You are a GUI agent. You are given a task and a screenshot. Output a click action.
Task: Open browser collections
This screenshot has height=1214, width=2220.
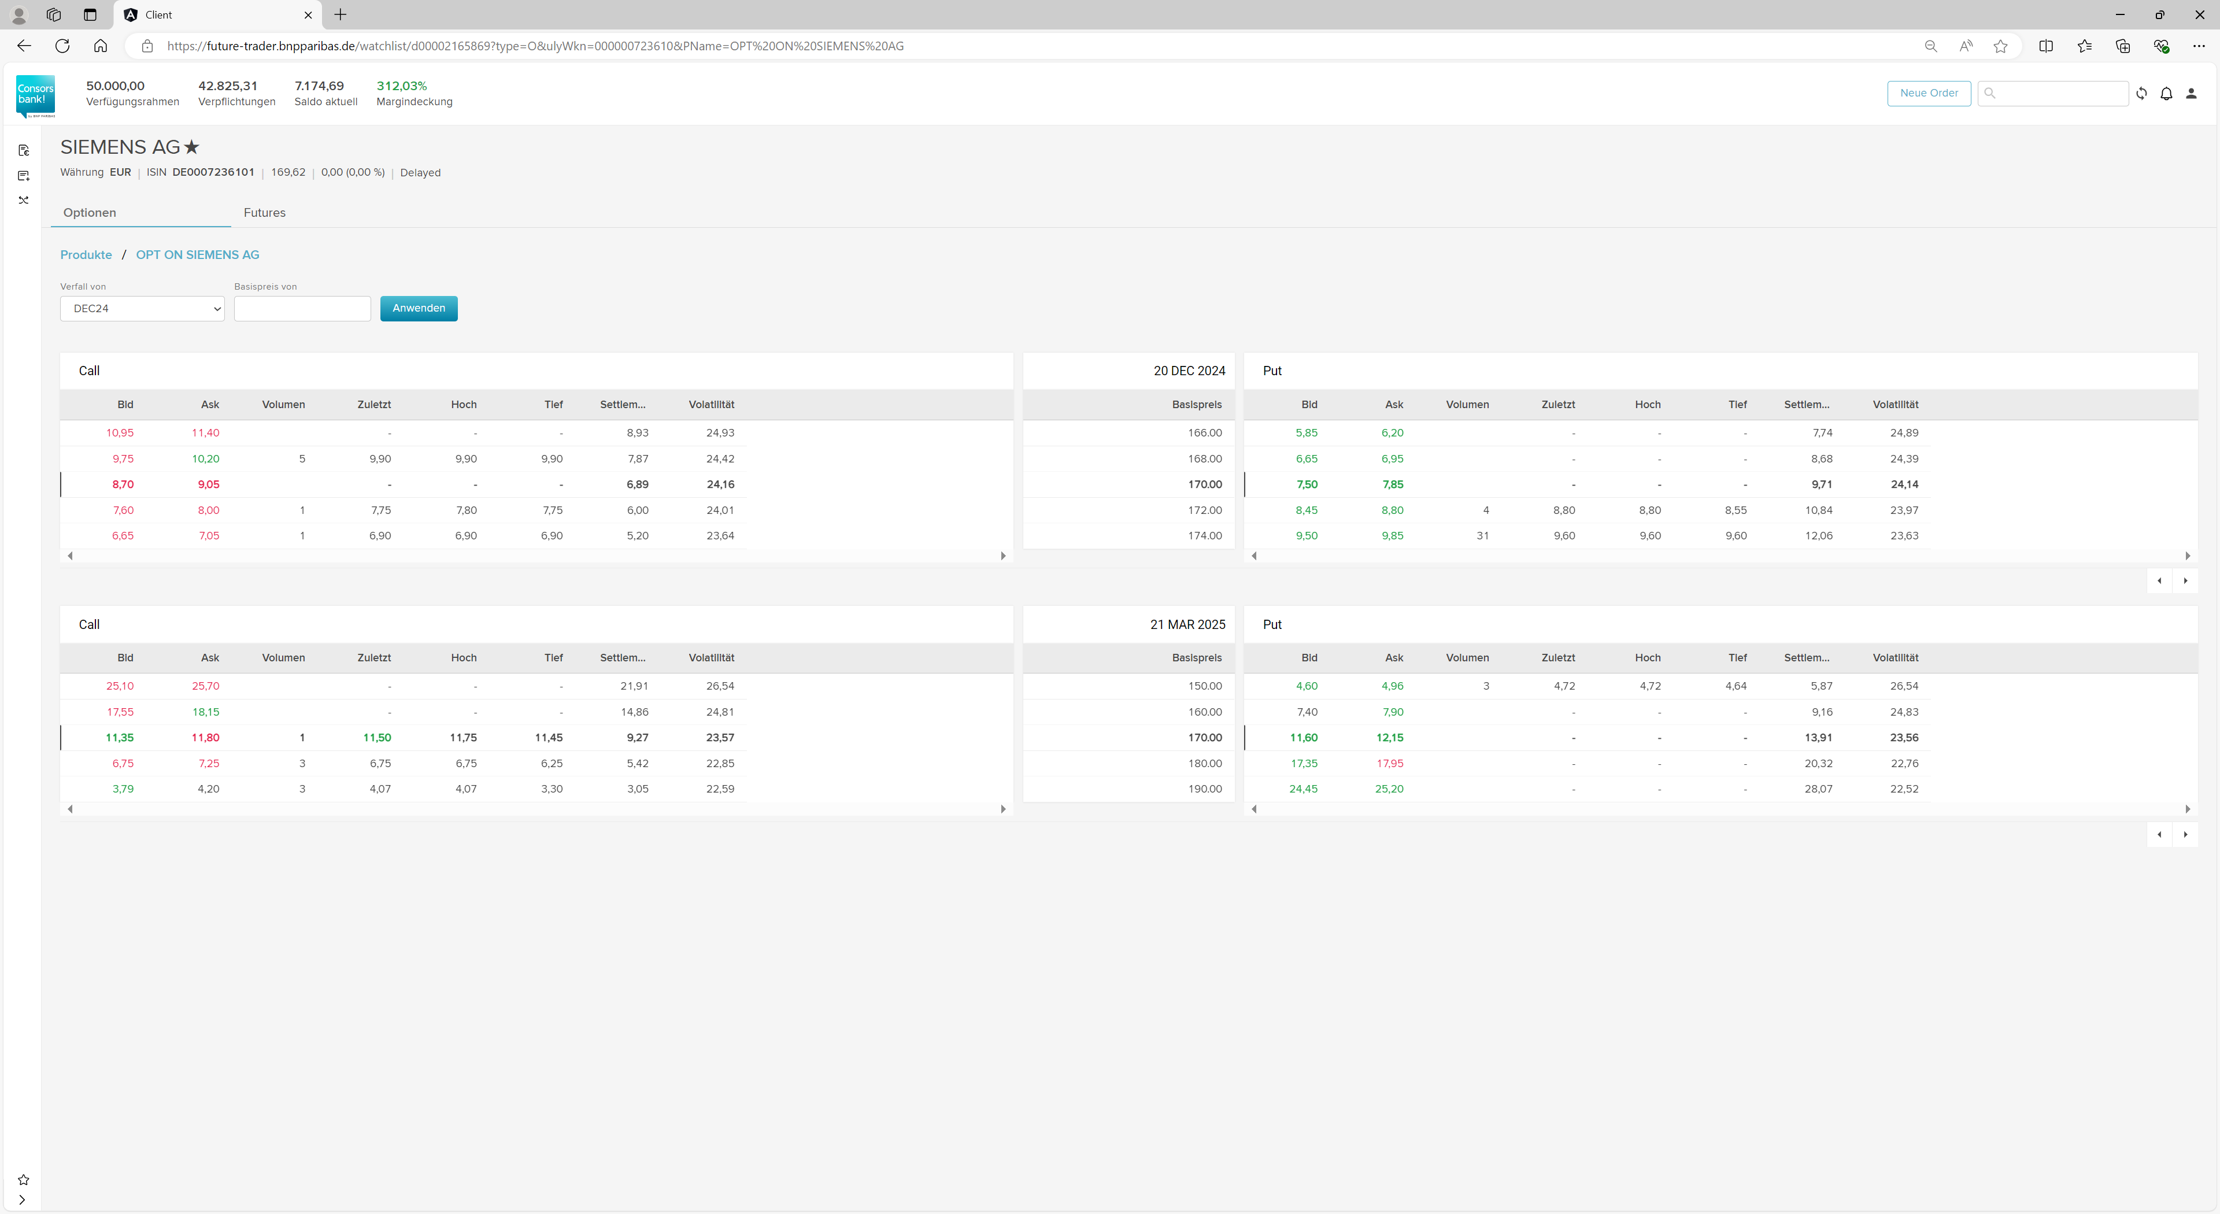2123,46
